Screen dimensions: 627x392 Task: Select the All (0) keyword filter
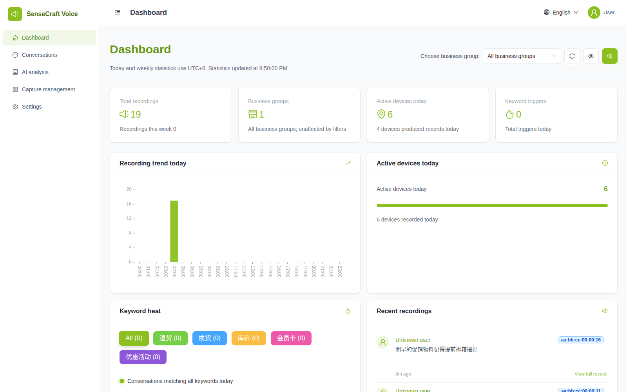(x=134, y=338)
